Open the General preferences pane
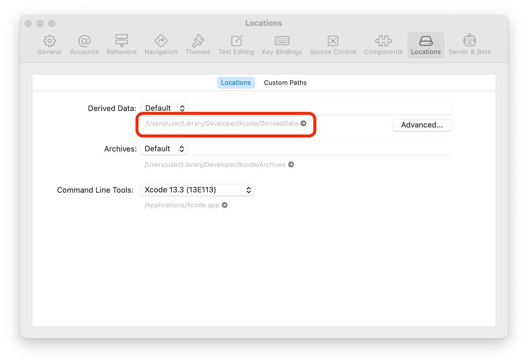This screenshot has width=528, height=363. tap(49, 45)
